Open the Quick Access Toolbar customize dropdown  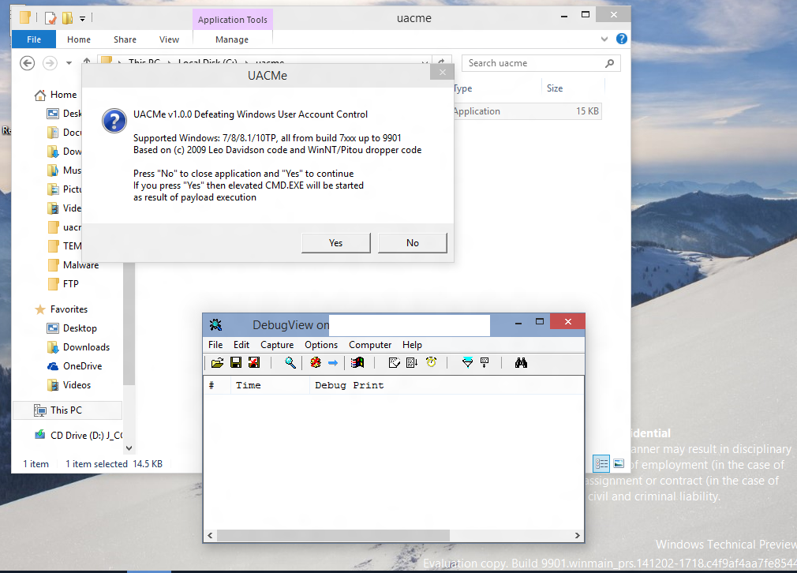click(x=83, y=17)
